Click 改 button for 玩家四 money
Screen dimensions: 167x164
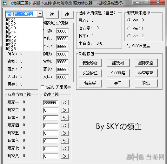click(65, 126)
